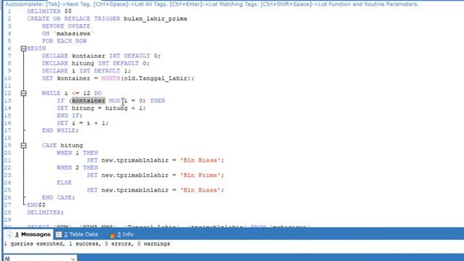
Task: Collapse the BEGIN block fold marker
Action: click(x=24, y=49)
